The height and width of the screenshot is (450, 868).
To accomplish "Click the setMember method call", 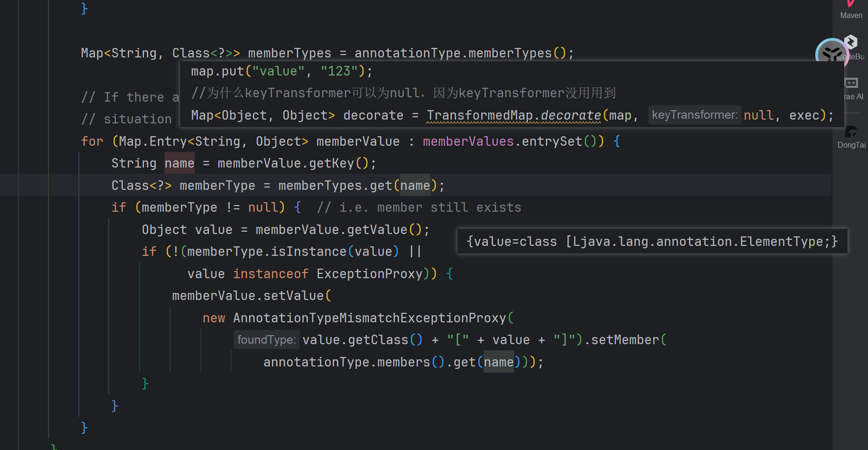I will 625,340.
